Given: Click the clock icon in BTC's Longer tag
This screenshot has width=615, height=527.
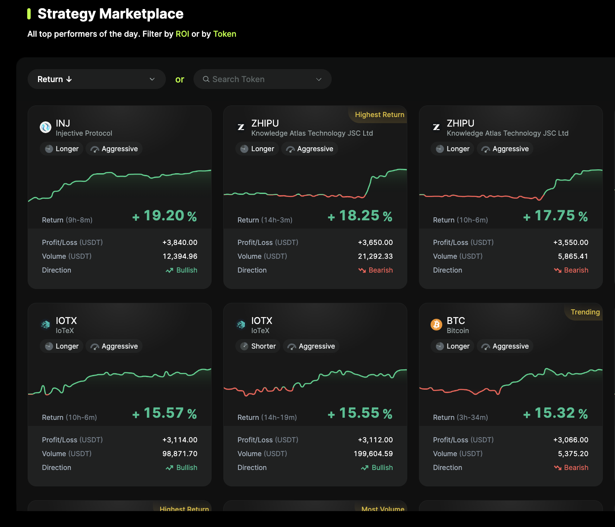Looking at the screenshot, I should [x=440, y=346].
